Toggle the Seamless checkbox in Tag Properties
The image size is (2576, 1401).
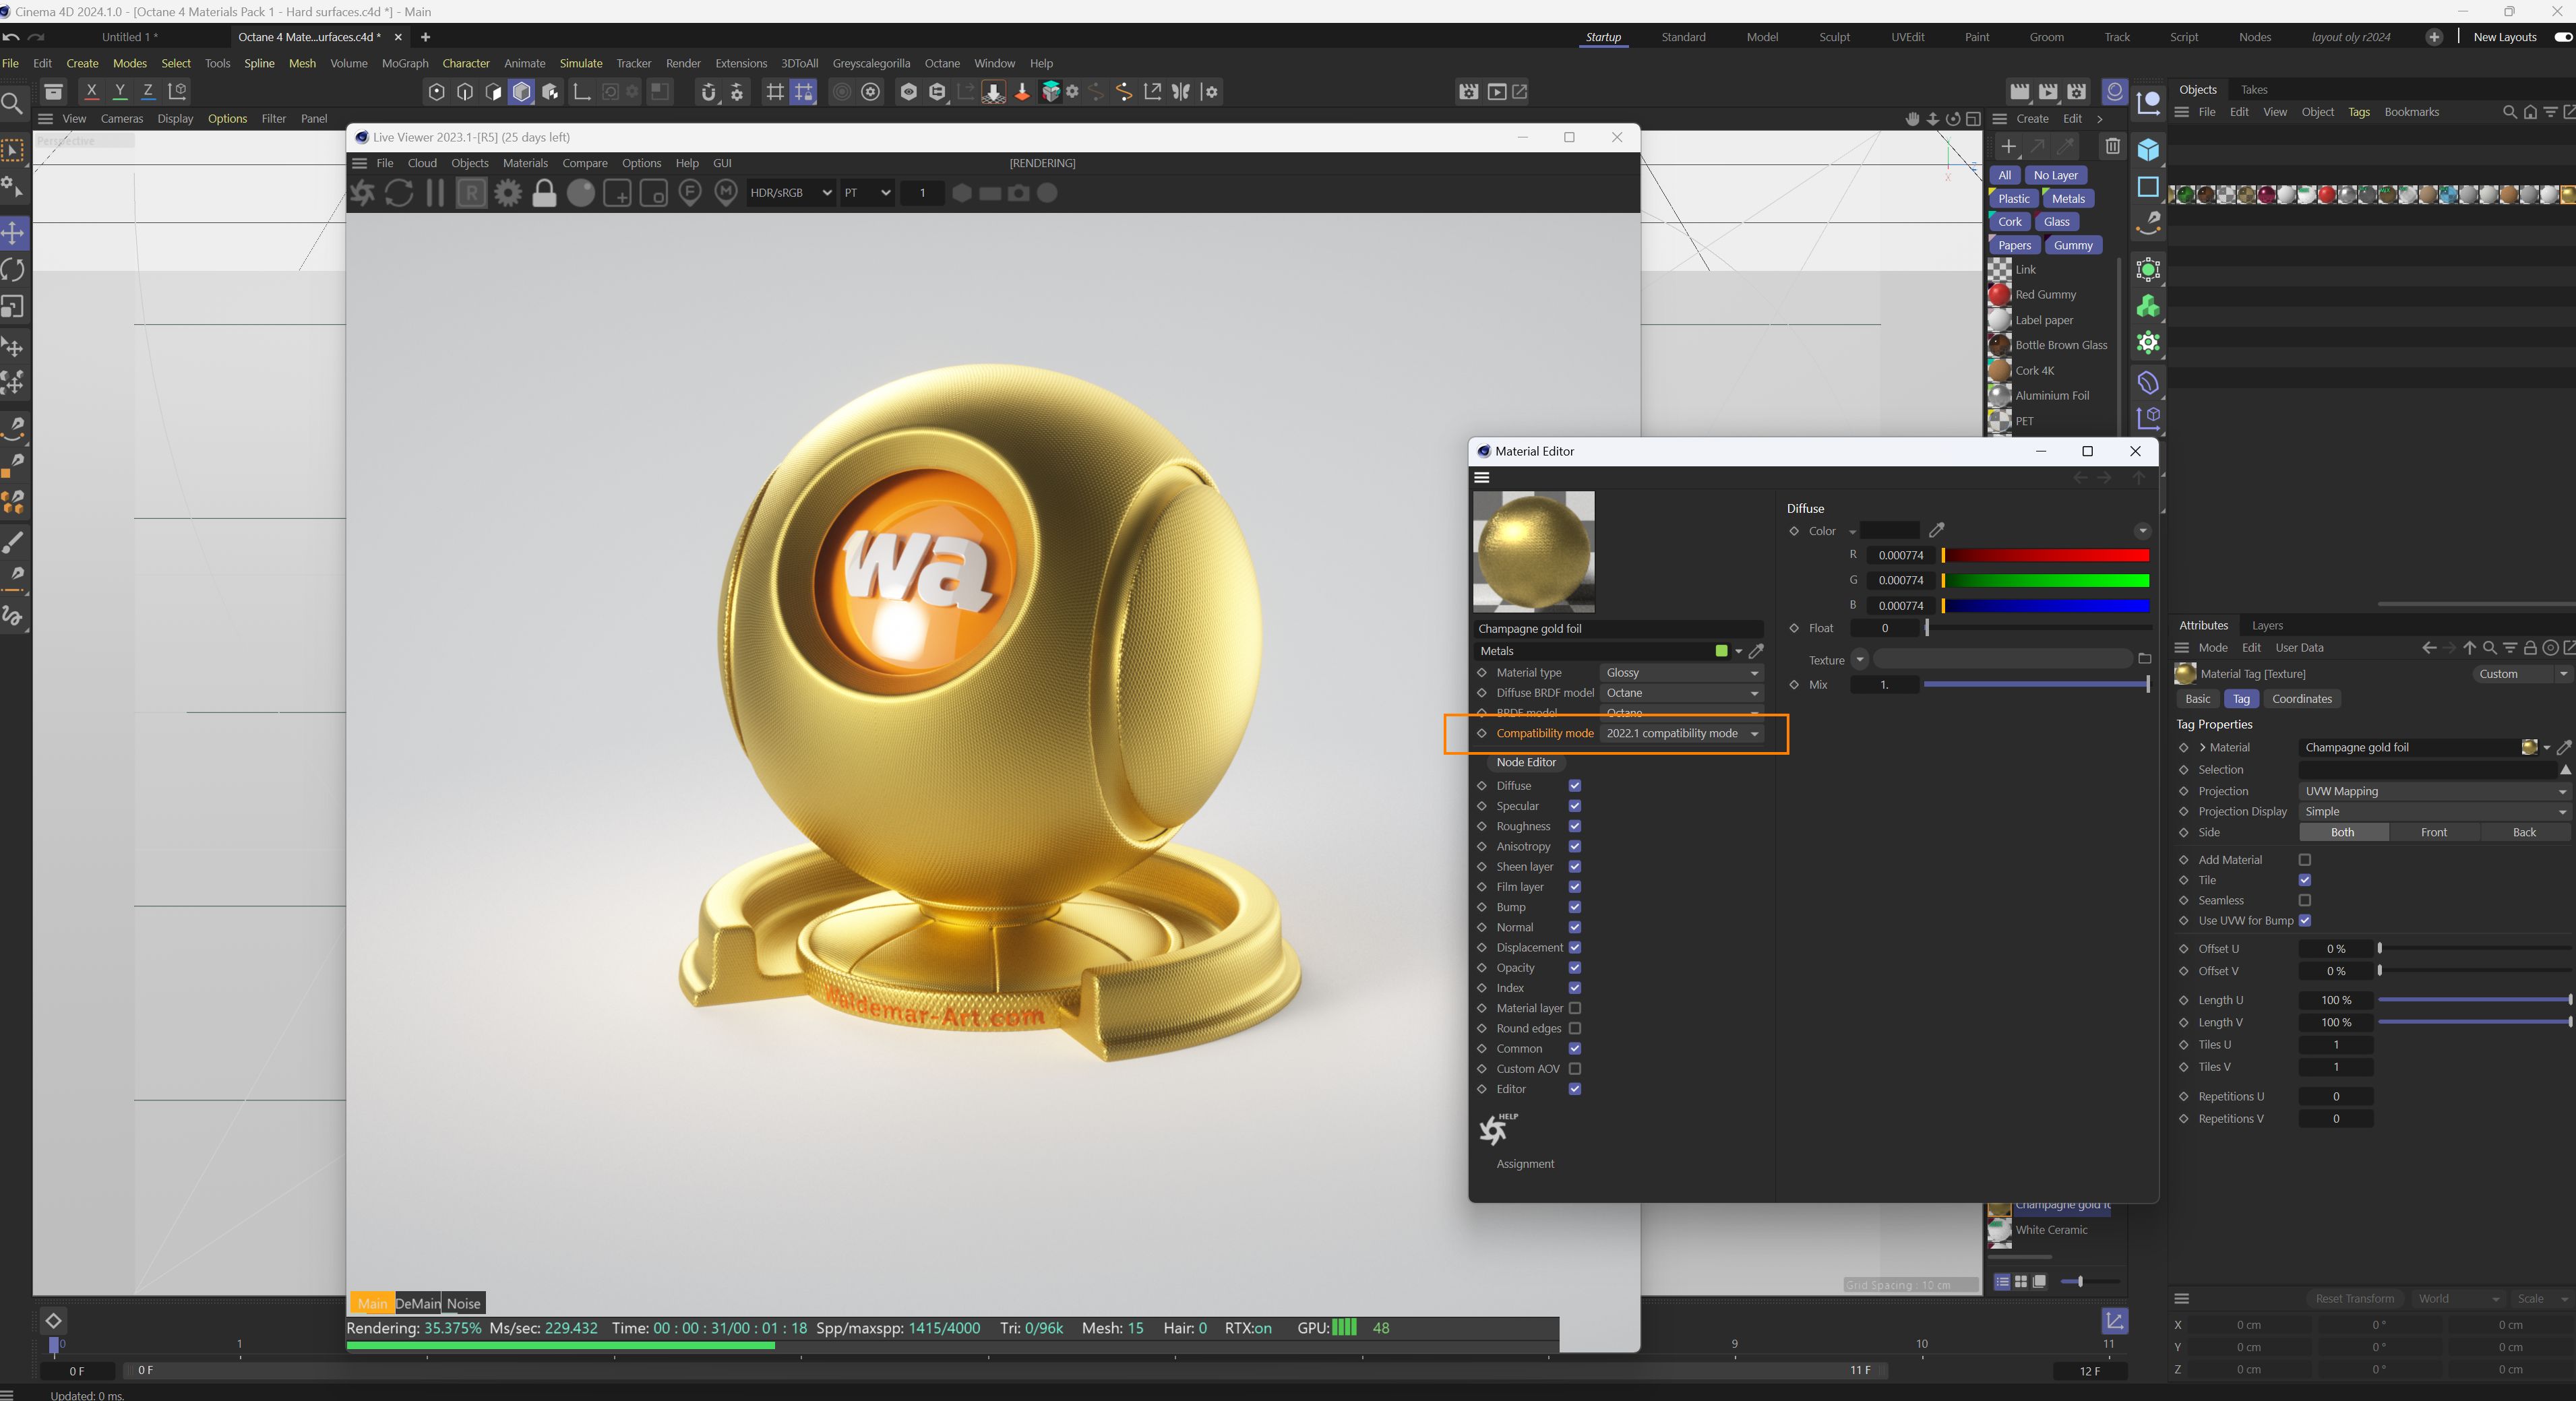pyautogui.click(x=2305, y=900)
